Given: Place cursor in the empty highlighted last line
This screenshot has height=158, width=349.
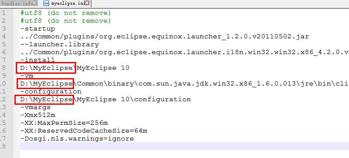Looking at the screenshot, I should tap(184, 146).
